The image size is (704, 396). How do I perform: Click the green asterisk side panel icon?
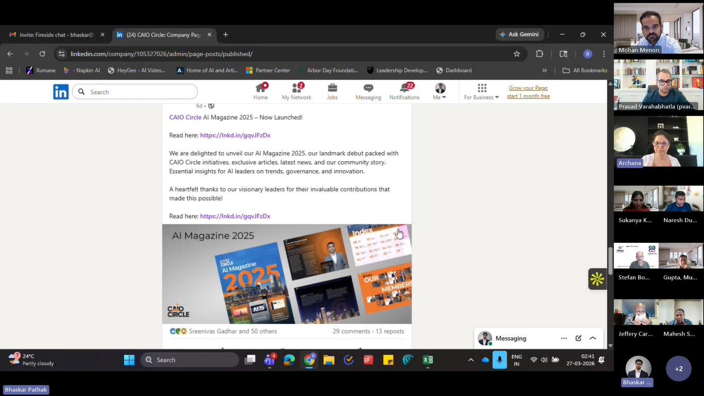click(x=597, y=279)
